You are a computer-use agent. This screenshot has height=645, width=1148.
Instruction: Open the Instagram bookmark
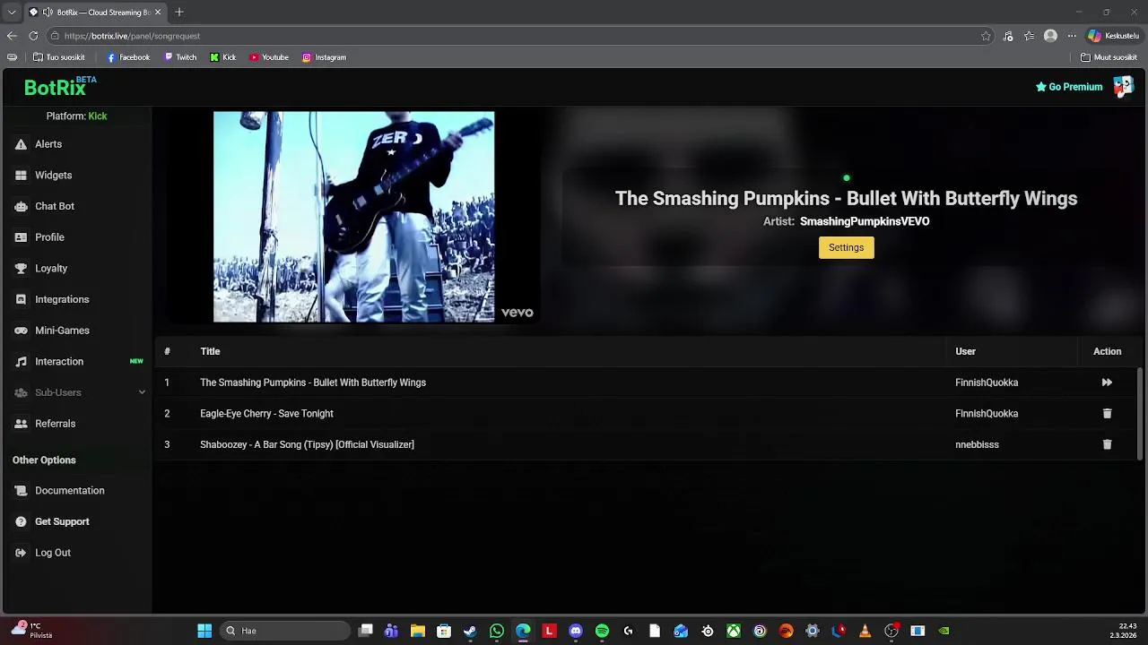[324, 57]
